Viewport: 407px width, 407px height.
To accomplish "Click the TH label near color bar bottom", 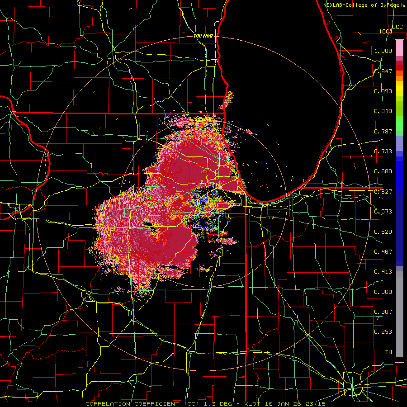I will pos(388,352).
